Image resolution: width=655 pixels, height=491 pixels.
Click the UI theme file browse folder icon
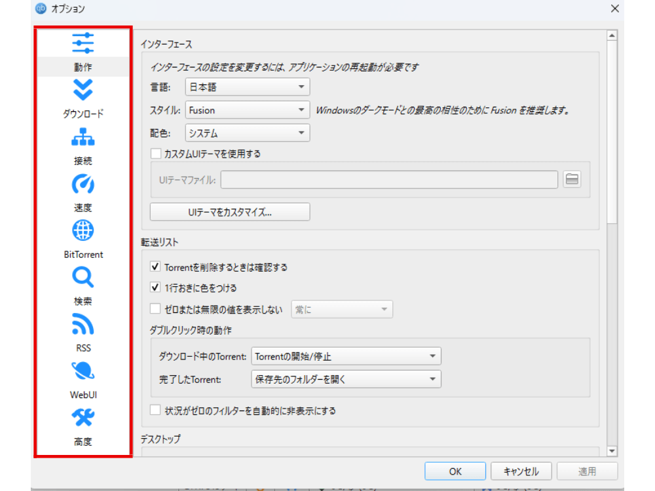pos(572,179)
